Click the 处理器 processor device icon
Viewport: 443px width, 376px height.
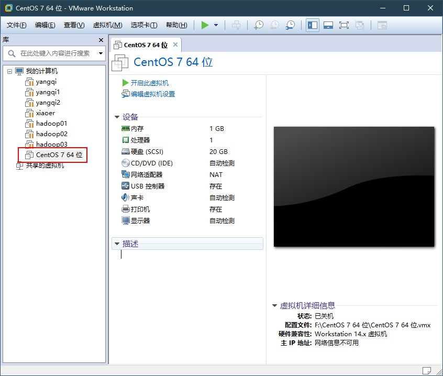pos(126,140)
